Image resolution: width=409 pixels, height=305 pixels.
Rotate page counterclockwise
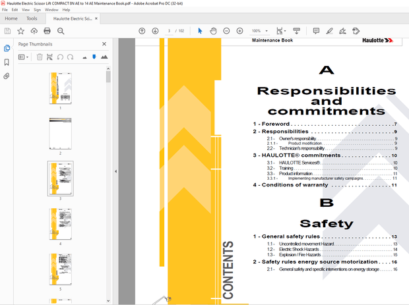[x=60, y=57]
